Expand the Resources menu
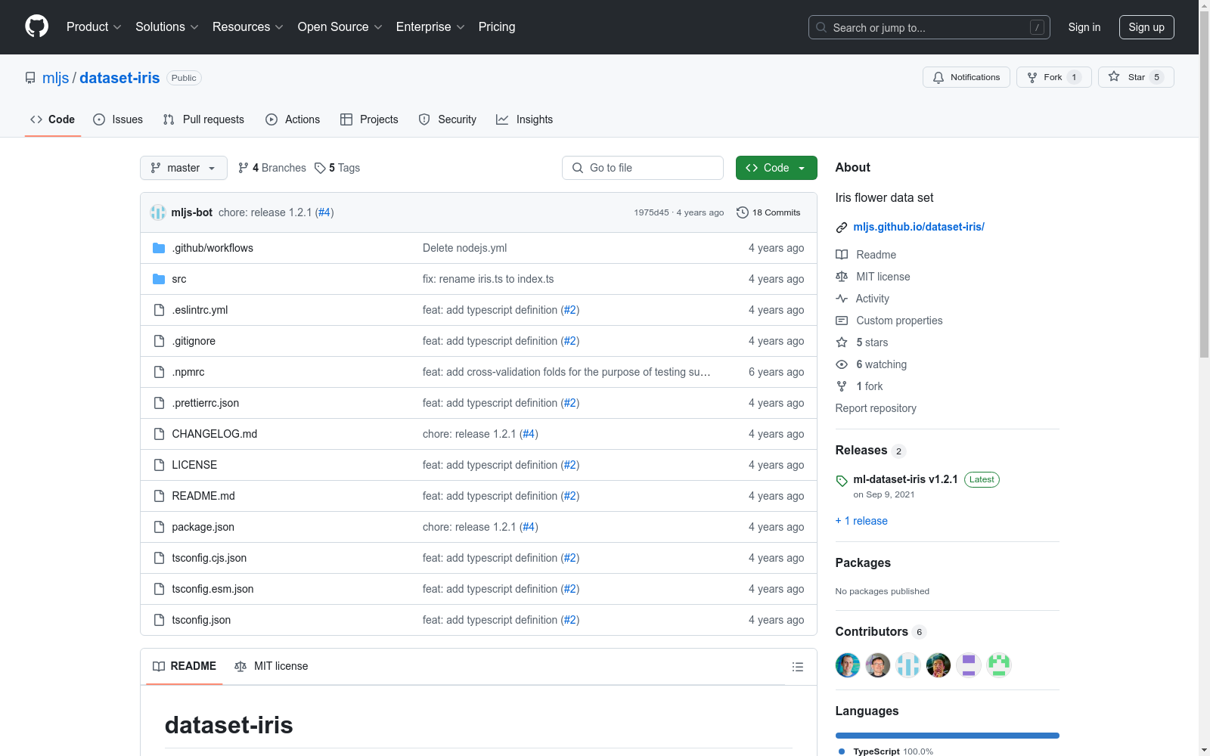Image resolution: width=1210 pixels, height=756 pixels. pyautogui.click(x=248, y=27)
